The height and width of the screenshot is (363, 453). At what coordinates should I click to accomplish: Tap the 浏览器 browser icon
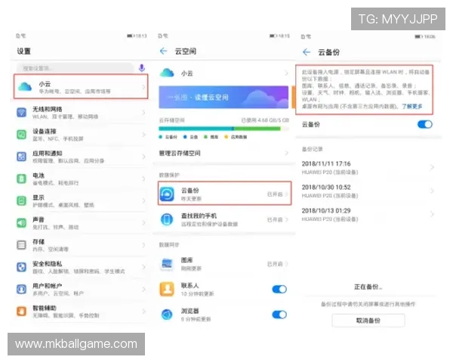click(167, 315)
